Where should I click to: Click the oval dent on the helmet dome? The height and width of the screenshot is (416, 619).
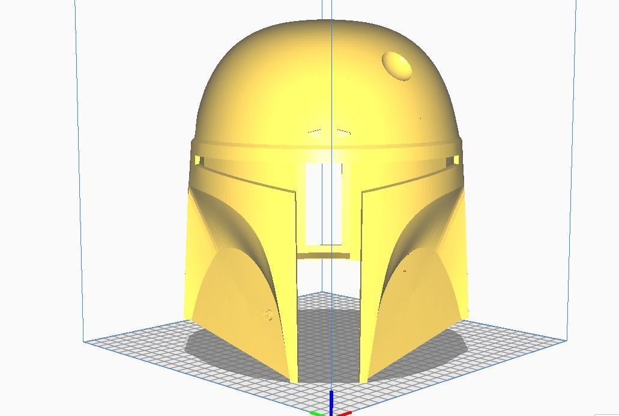pyautogui.click(x=397, y=66)
